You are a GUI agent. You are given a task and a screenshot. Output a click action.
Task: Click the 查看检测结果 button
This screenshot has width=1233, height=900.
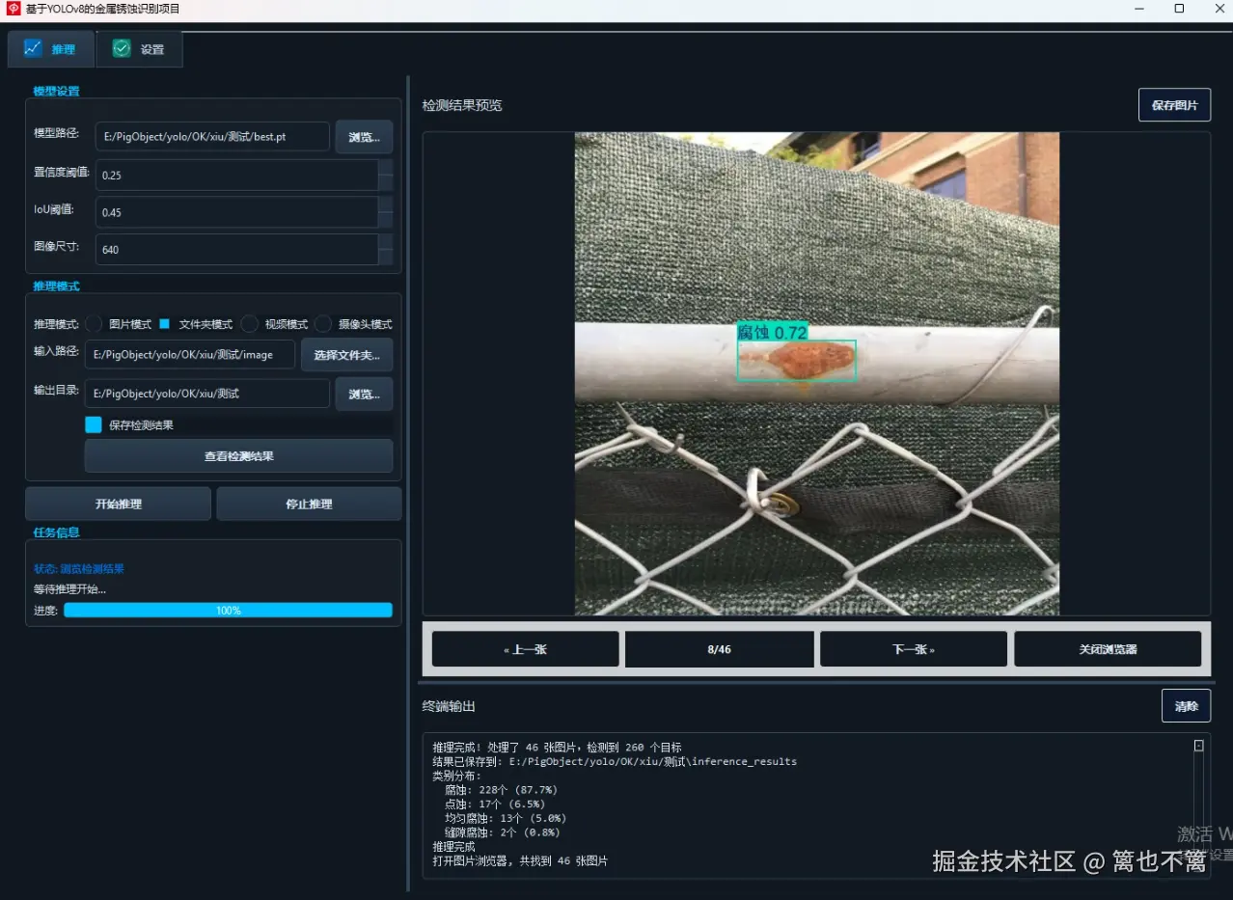[238, 456]
